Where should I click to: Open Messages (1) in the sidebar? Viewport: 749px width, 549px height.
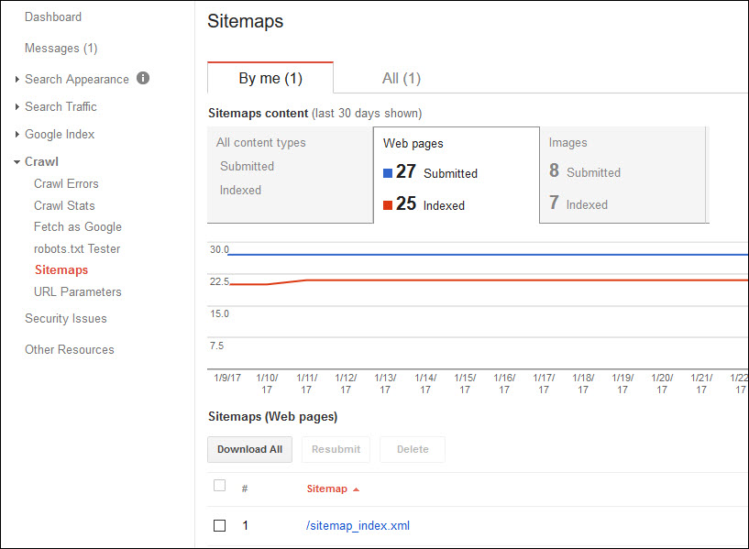point(61,49)
